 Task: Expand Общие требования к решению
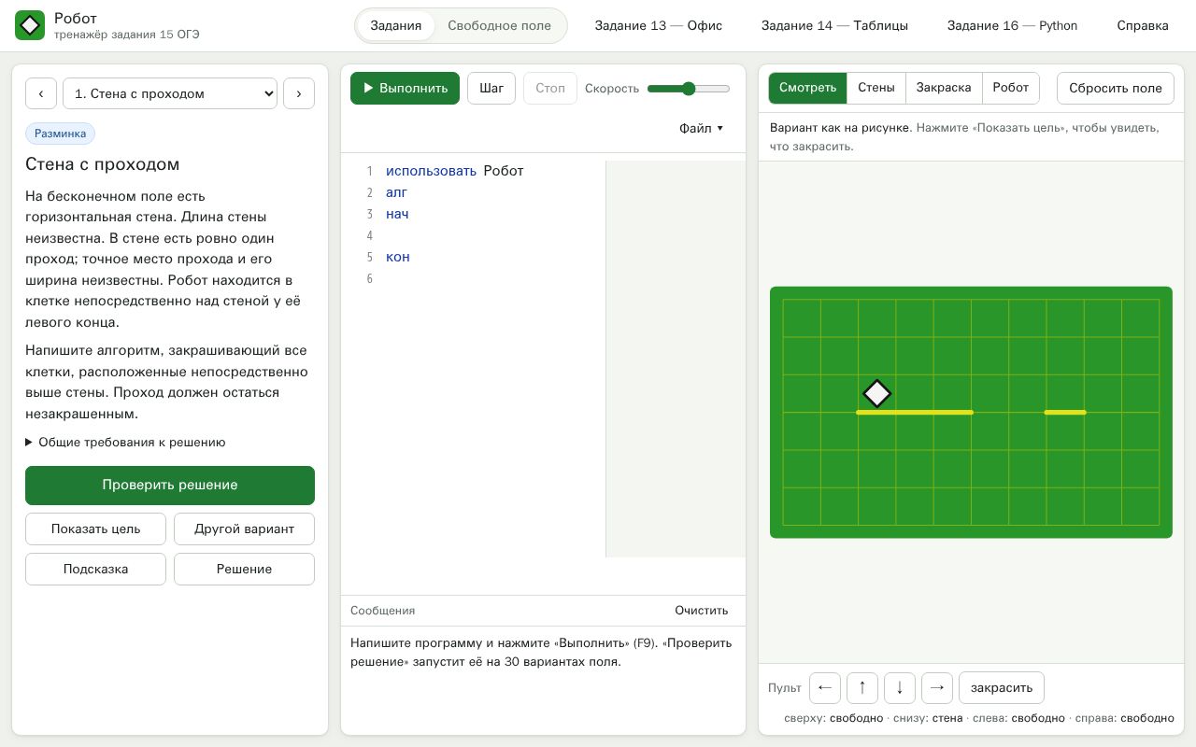coord(125,443)
